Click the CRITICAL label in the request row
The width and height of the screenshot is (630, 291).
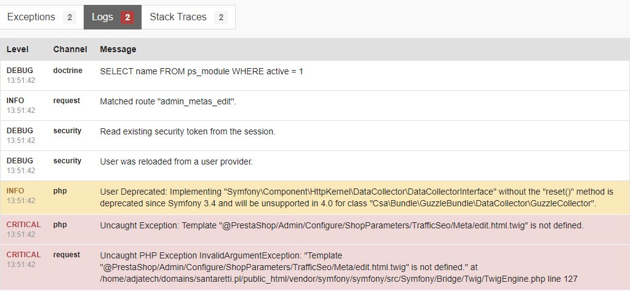23,255
